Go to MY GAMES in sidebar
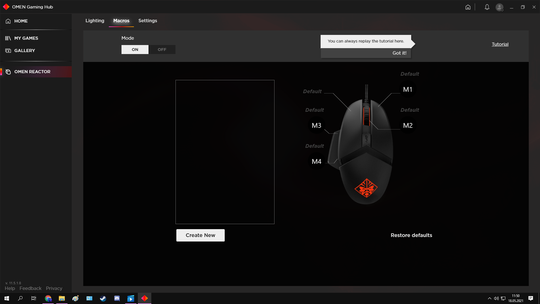 (26, 38)
